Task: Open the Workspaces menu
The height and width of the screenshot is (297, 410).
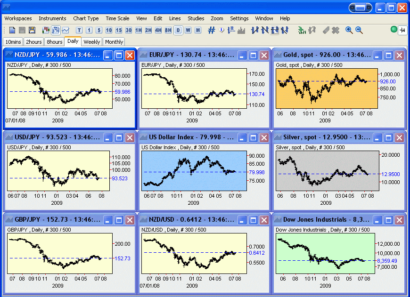Action: coord(18,18)
